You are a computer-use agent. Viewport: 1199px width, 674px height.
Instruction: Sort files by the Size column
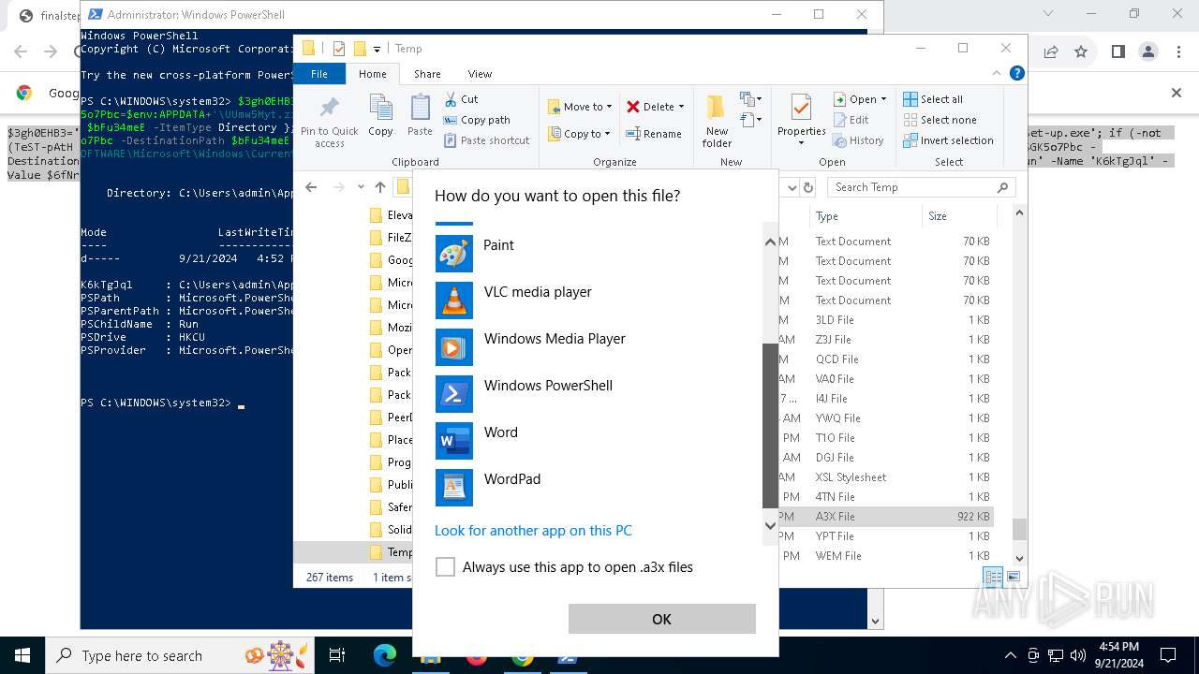959,216
